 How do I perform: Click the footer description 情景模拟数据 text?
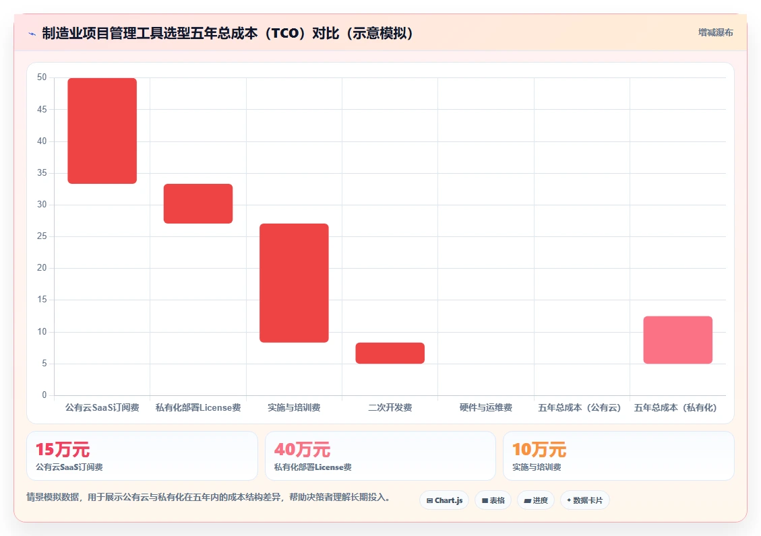coord(208,497)
